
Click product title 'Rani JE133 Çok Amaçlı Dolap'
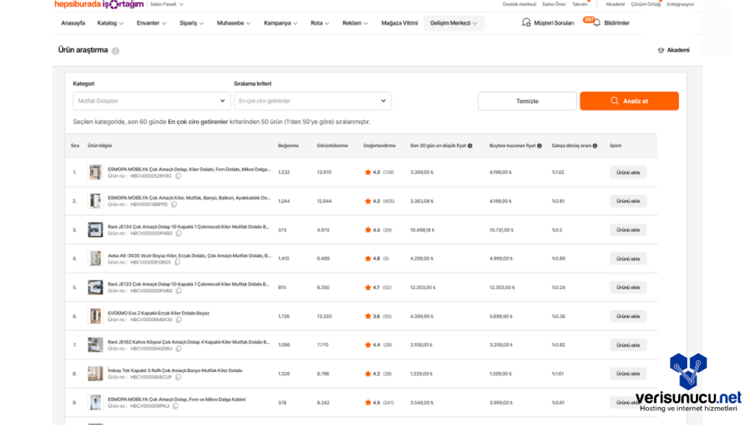pos(189,284)
